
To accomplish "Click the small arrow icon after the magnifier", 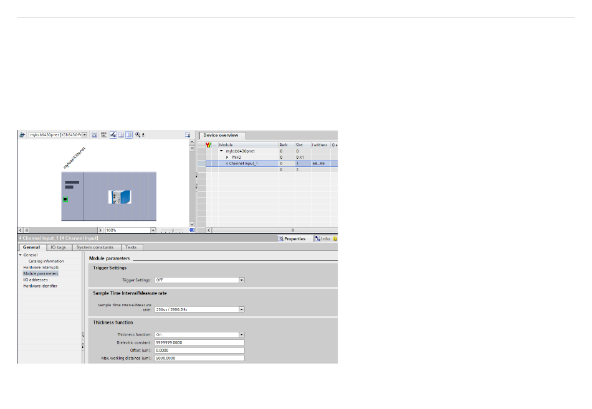I will click(x=143, y=134).
